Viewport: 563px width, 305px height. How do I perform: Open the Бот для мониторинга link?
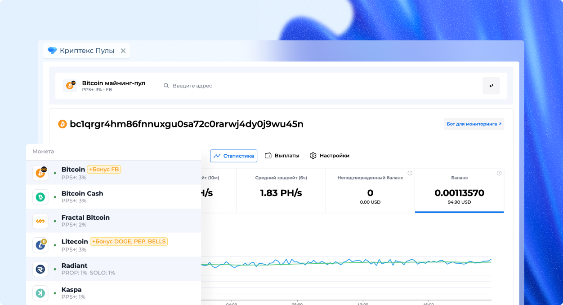click(x=474, y=124)
